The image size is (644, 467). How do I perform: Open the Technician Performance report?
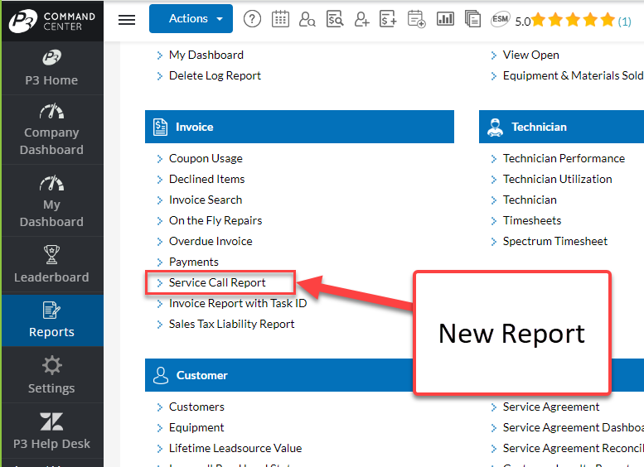point(564,158)
